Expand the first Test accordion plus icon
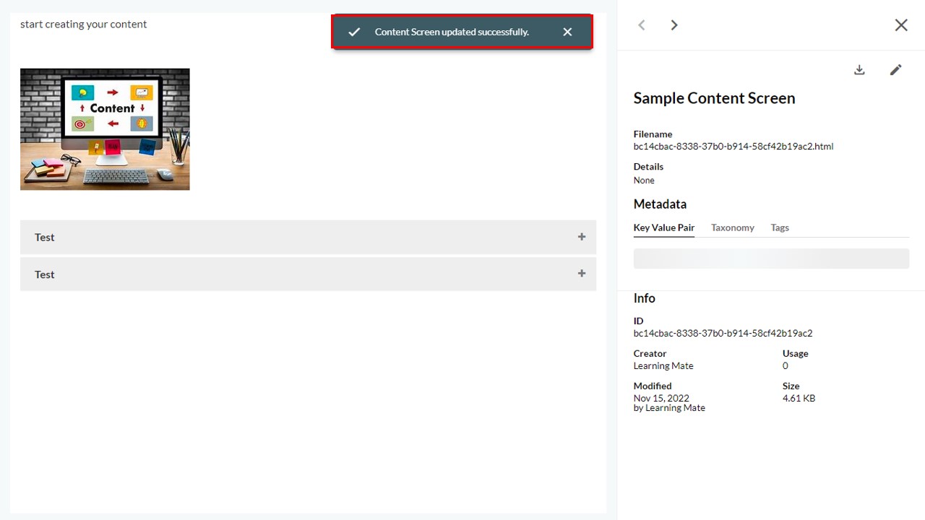 point(582,237)
